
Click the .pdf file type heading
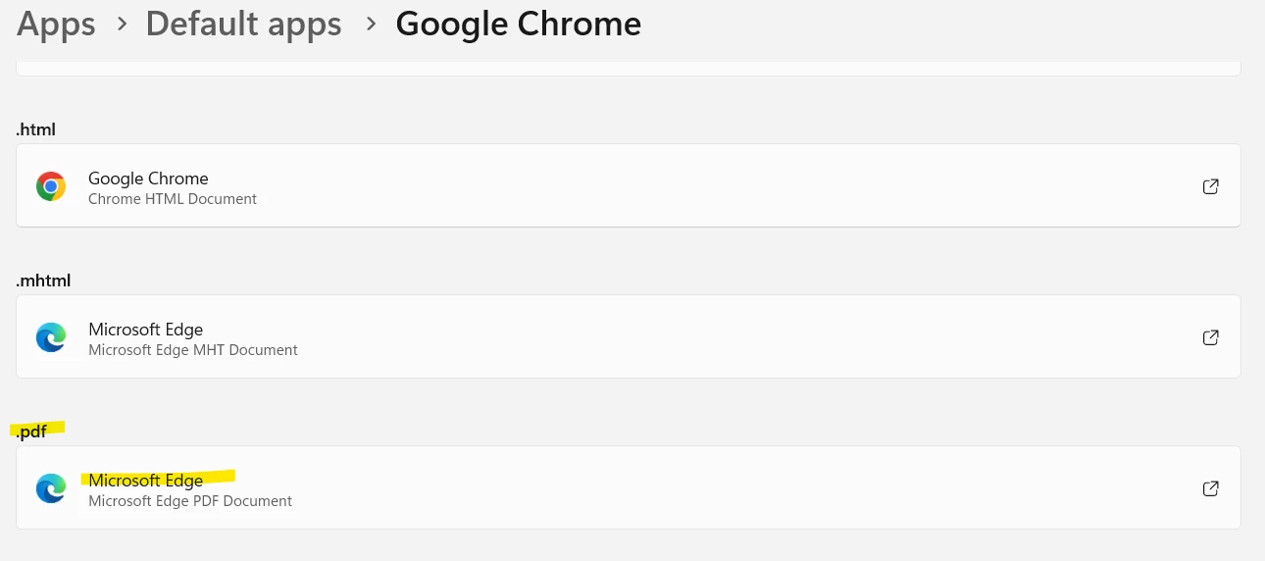click(31, 432)
